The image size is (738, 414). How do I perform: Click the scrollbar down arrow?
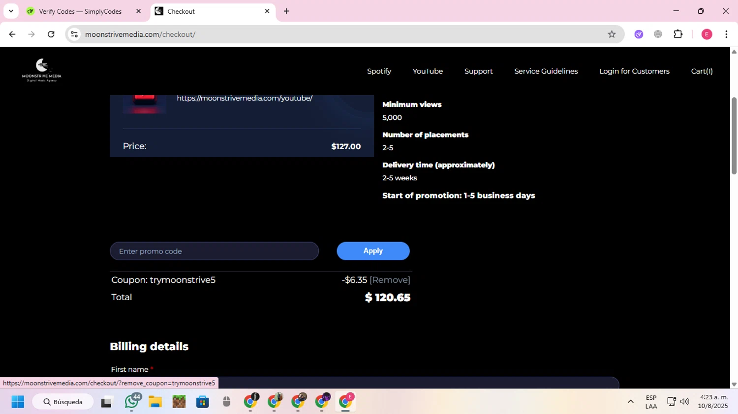[734, 385]
